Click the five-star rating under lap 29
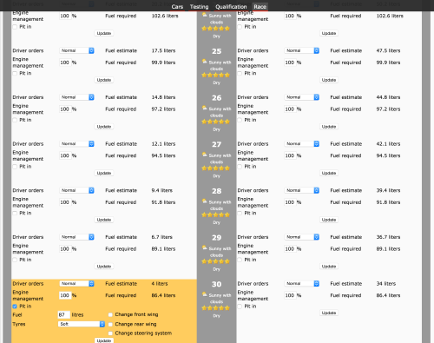 pyautogui.click(x=215, y=261)
